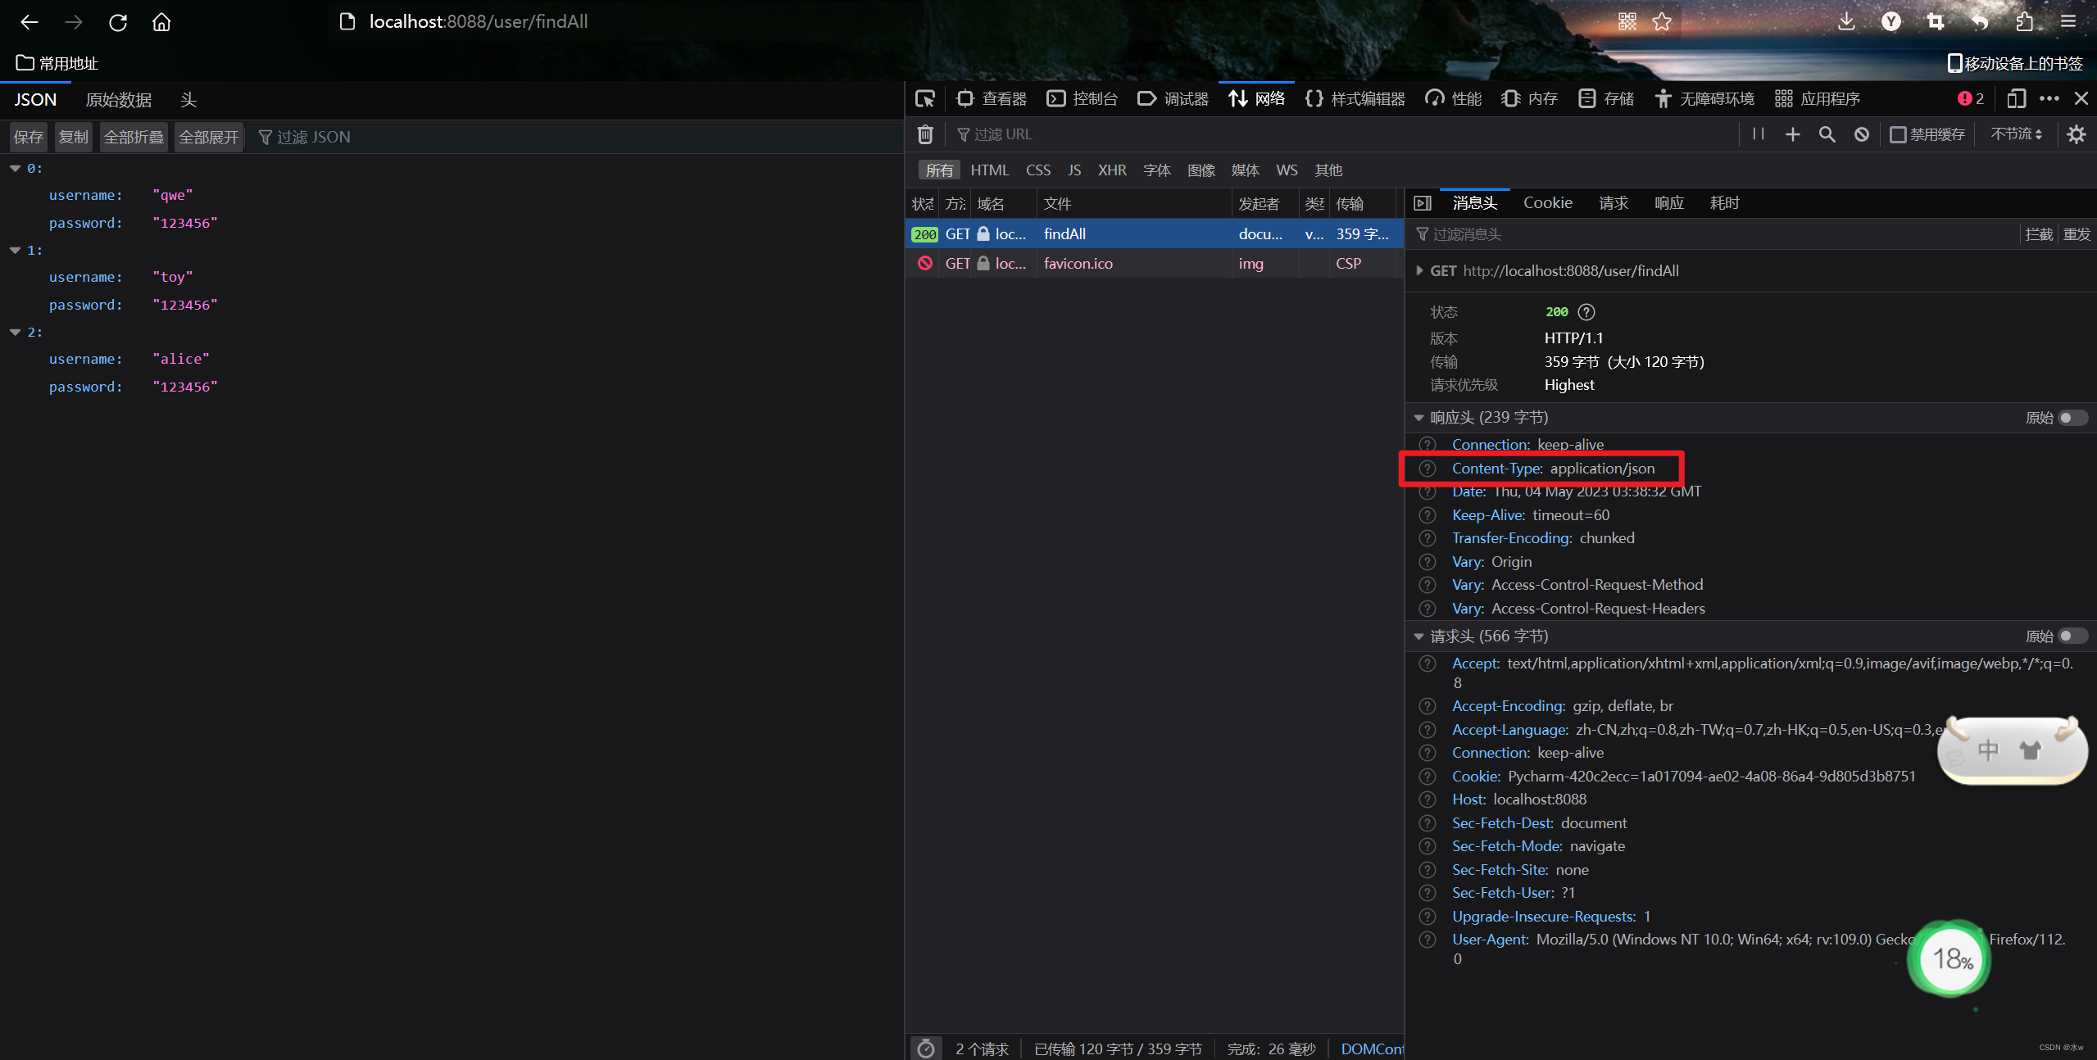Image resolution: width=2097 pixels, height=1060 pixels.
Task: Open the 常用地址 bookmarks folder
Action: [x=57, y=63]
